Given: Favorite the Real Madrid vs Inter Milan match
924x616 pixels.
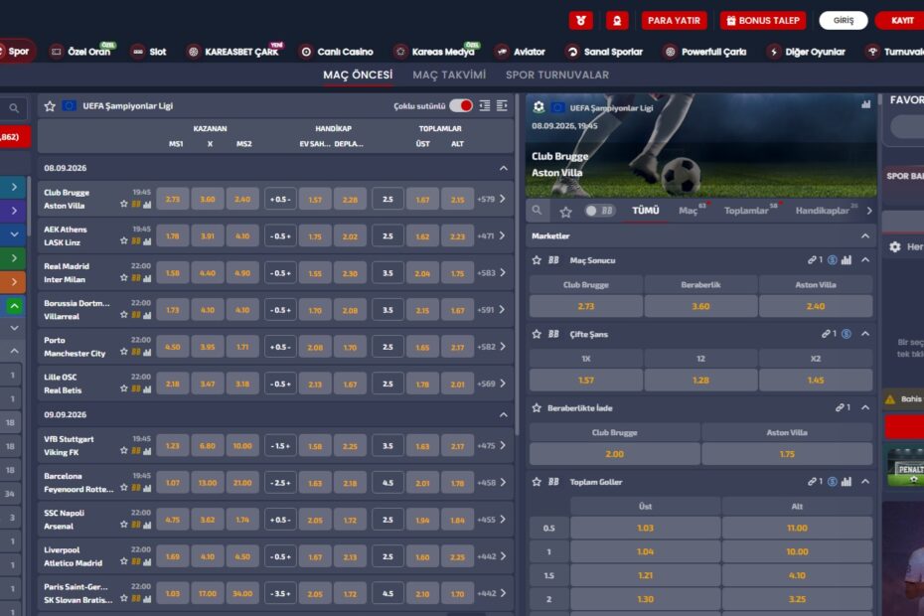Looking at the screenshot, I should [124, 277].
